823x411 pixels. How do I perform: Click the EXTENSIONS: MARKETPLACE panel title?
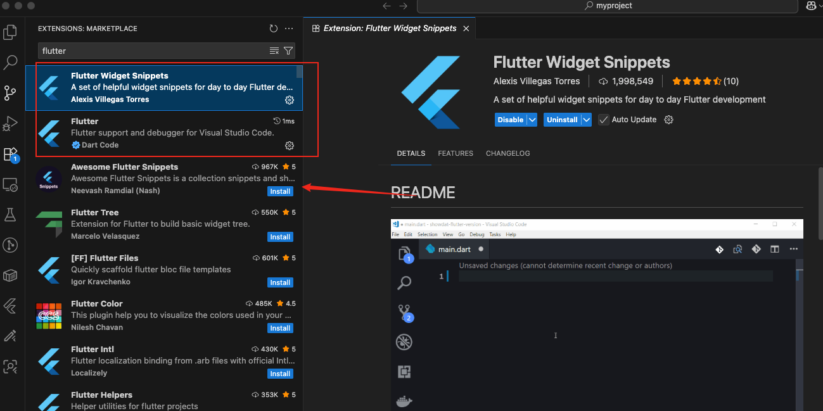click(x=87, y=28)
